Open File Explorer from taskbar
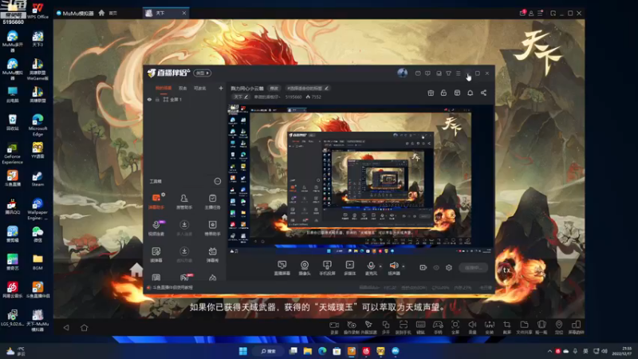The width and height of the screenshot is (638, 359). [x=308, y=351]
